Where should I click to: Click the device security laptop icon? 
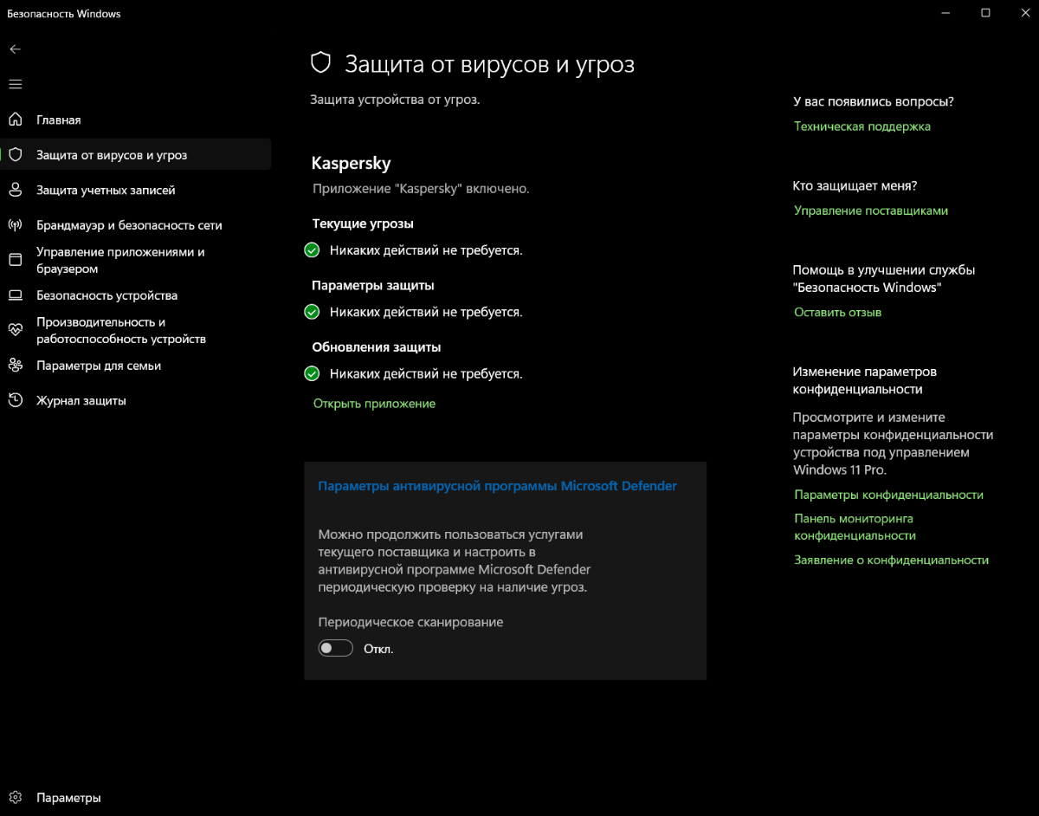click(15, 295)
